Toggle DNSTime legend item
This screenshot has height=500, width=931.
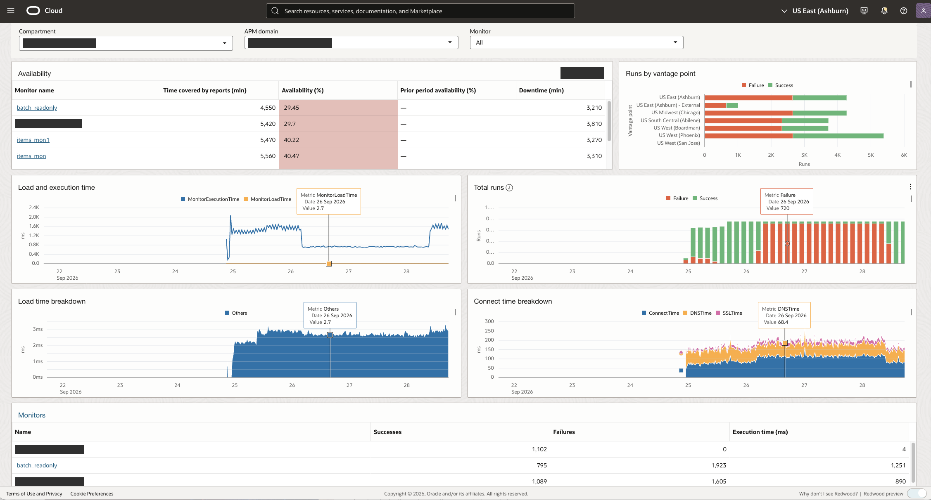point(697,313)
